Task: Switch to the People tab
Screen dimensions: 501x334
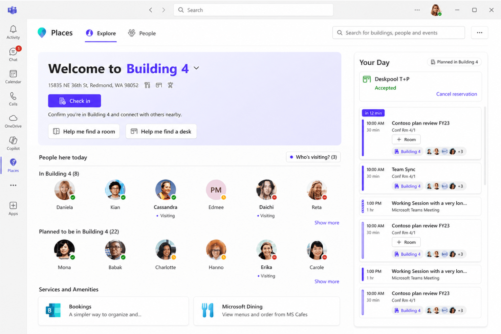Action: coord(142,33)
